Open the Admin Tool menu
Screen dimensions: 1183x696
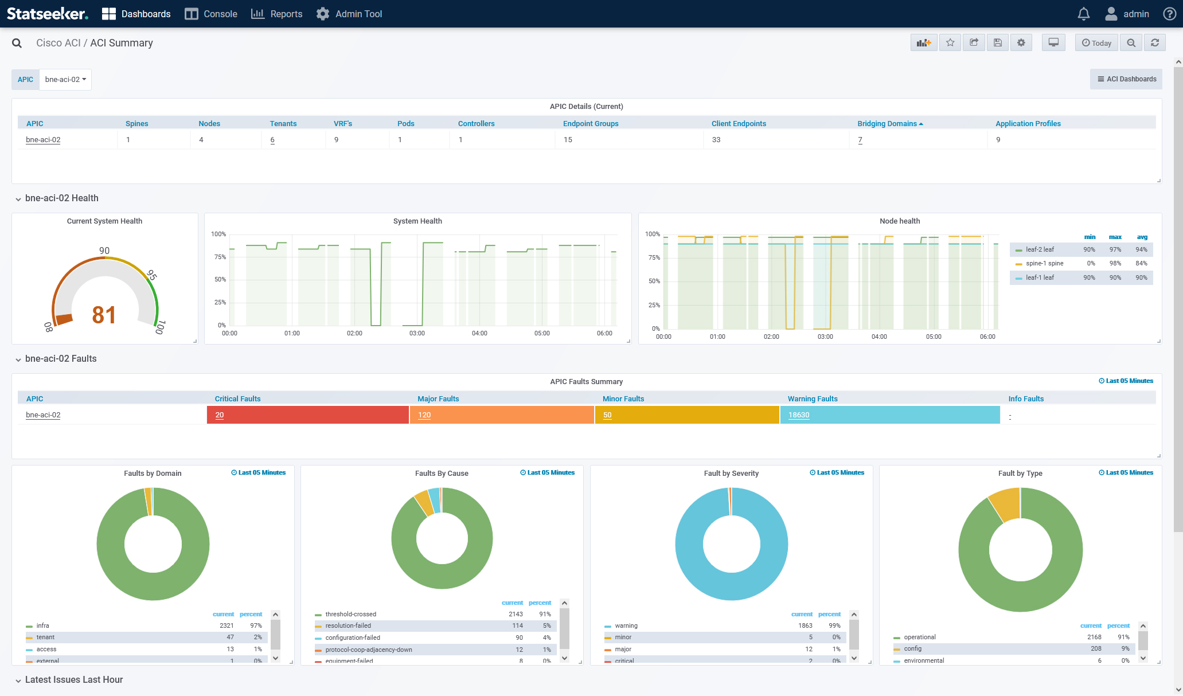pyautogui.click(x=349, y=14)
